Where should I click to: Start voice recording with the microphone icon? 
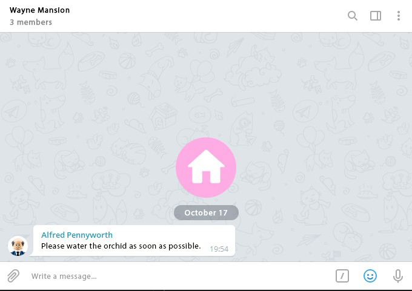[398, 276]
